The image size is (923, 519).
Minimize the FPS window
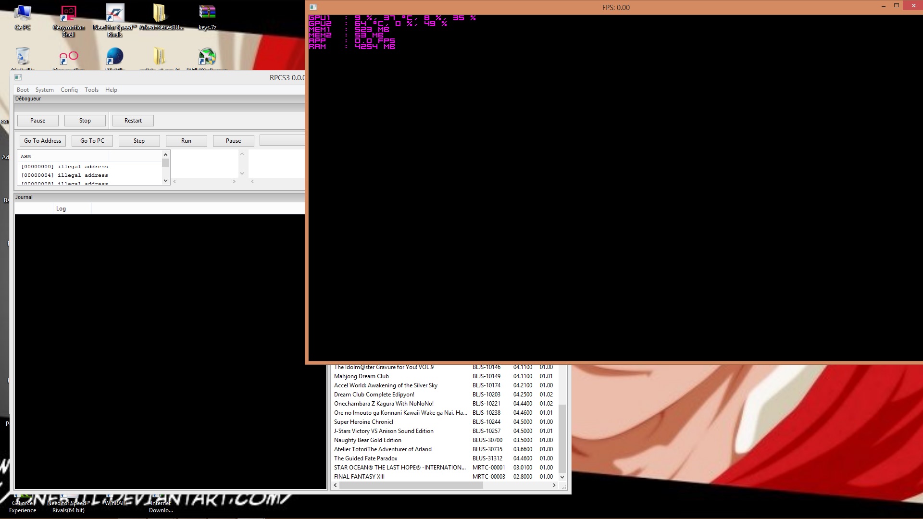click(883, 6)
